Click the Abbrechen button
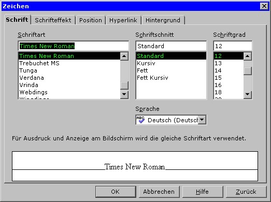The image size is (271, 202). pyautogui.click(x=159, y=192)
